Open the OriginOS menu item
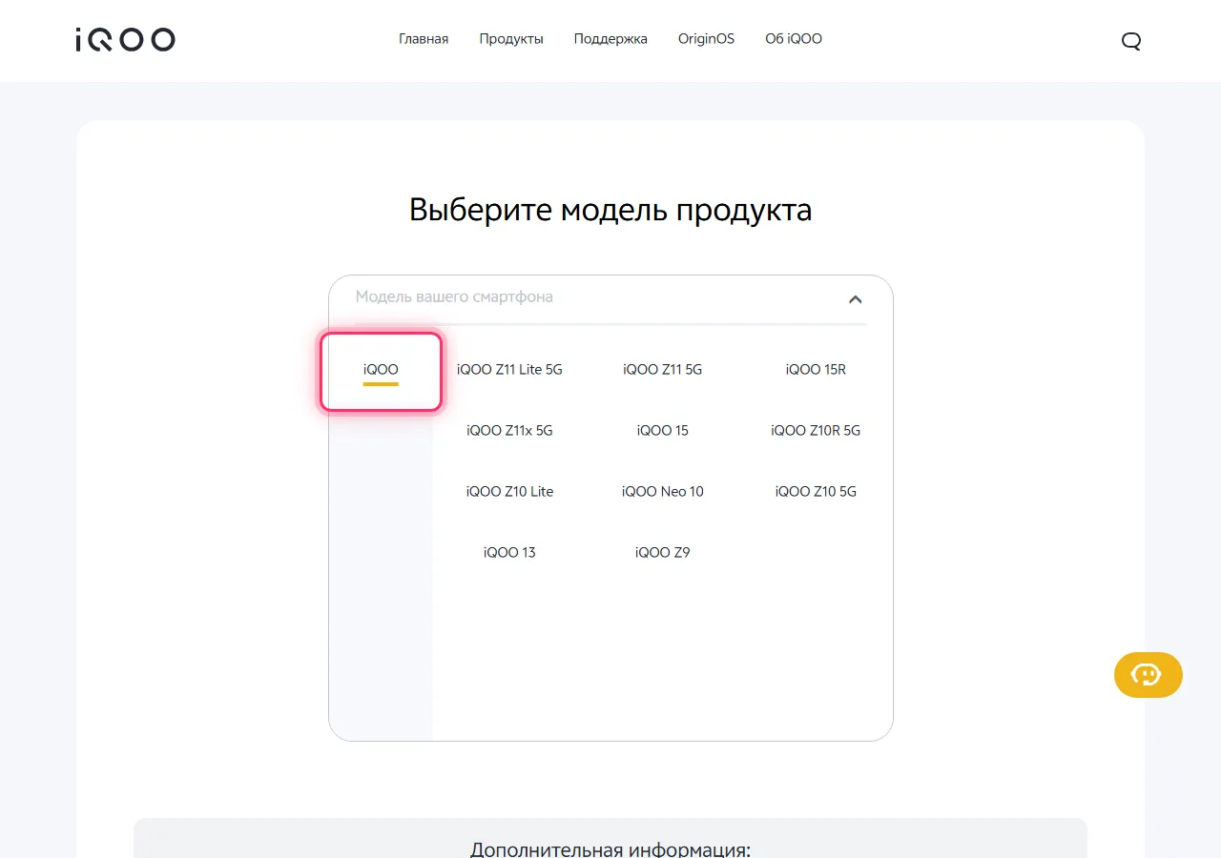Screen dimensions: 1221x858 pyautogui.click(x=706, y=39)
